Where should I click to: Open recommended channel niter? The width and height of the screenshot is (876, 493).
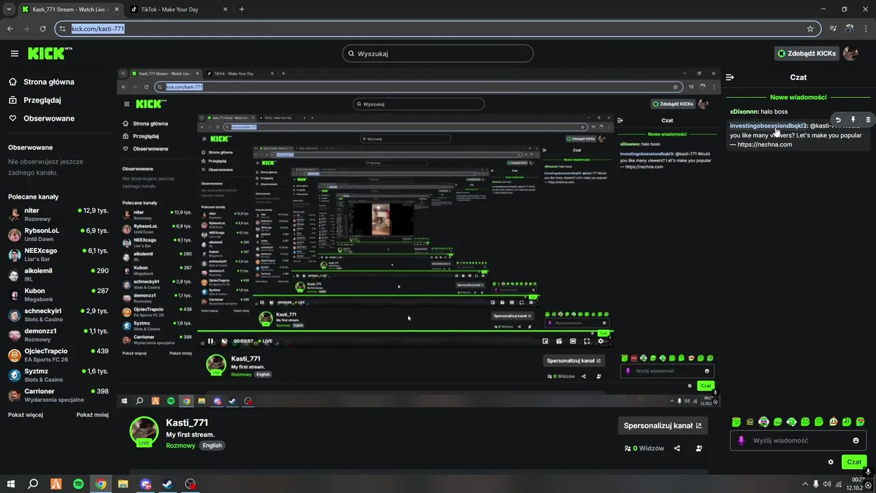[58, 214]
